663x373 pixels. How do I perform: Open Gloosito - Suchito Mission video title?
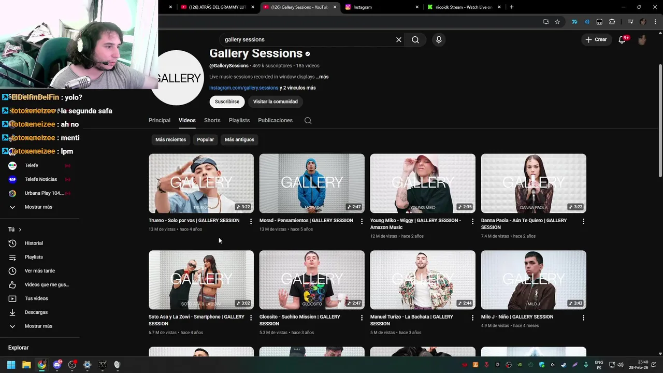tap(300, 320)
